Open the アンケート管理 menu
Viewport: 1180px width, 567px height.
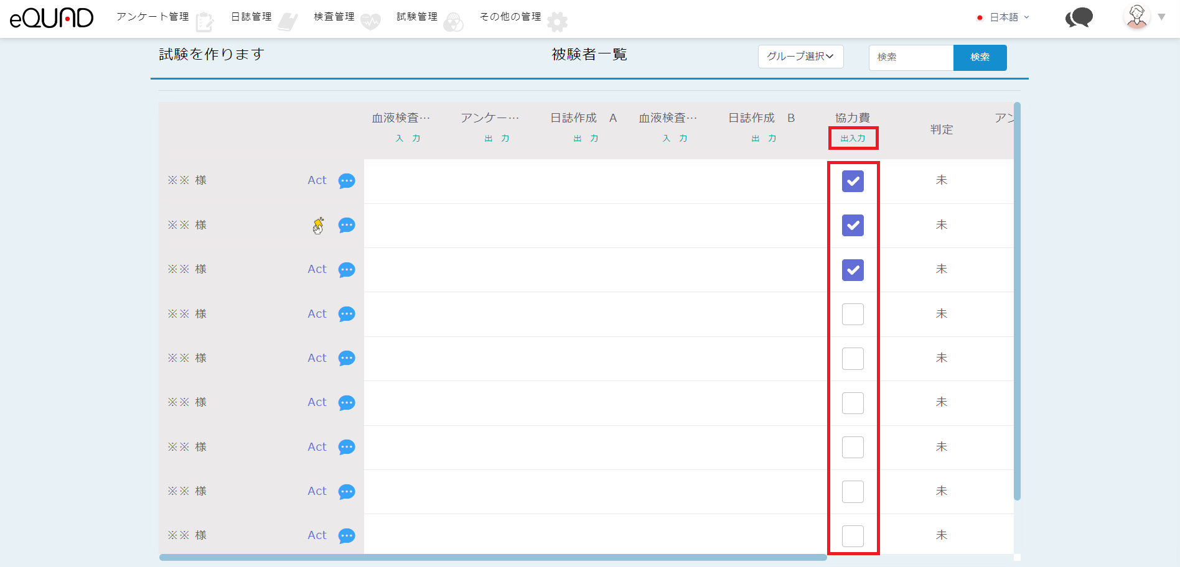point(153,17)
